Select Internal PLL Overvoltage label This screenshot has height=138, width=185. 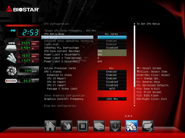click(x=62, y=48)
